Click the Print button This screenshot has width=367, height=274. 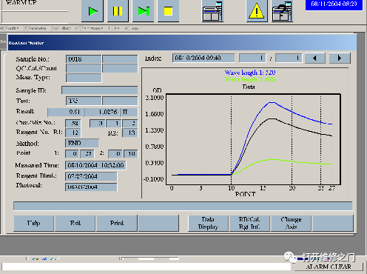click(117, 224)
